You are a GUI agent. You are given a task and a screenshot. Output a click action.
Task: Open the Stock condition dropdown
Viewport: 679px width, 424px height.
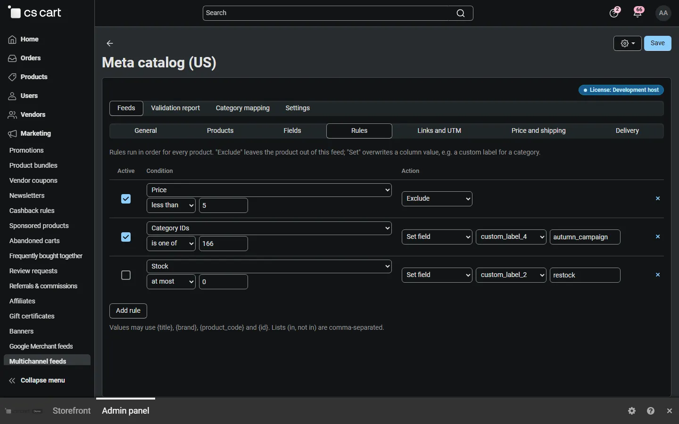click(269, 266)
